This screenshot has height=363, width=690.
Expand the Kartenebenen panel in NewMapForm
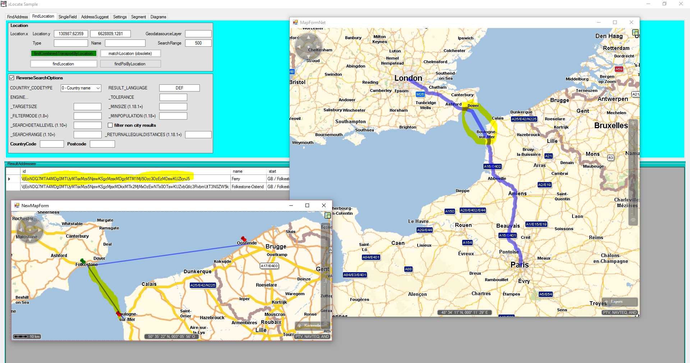pyautogui.click(x=312, y=326)
